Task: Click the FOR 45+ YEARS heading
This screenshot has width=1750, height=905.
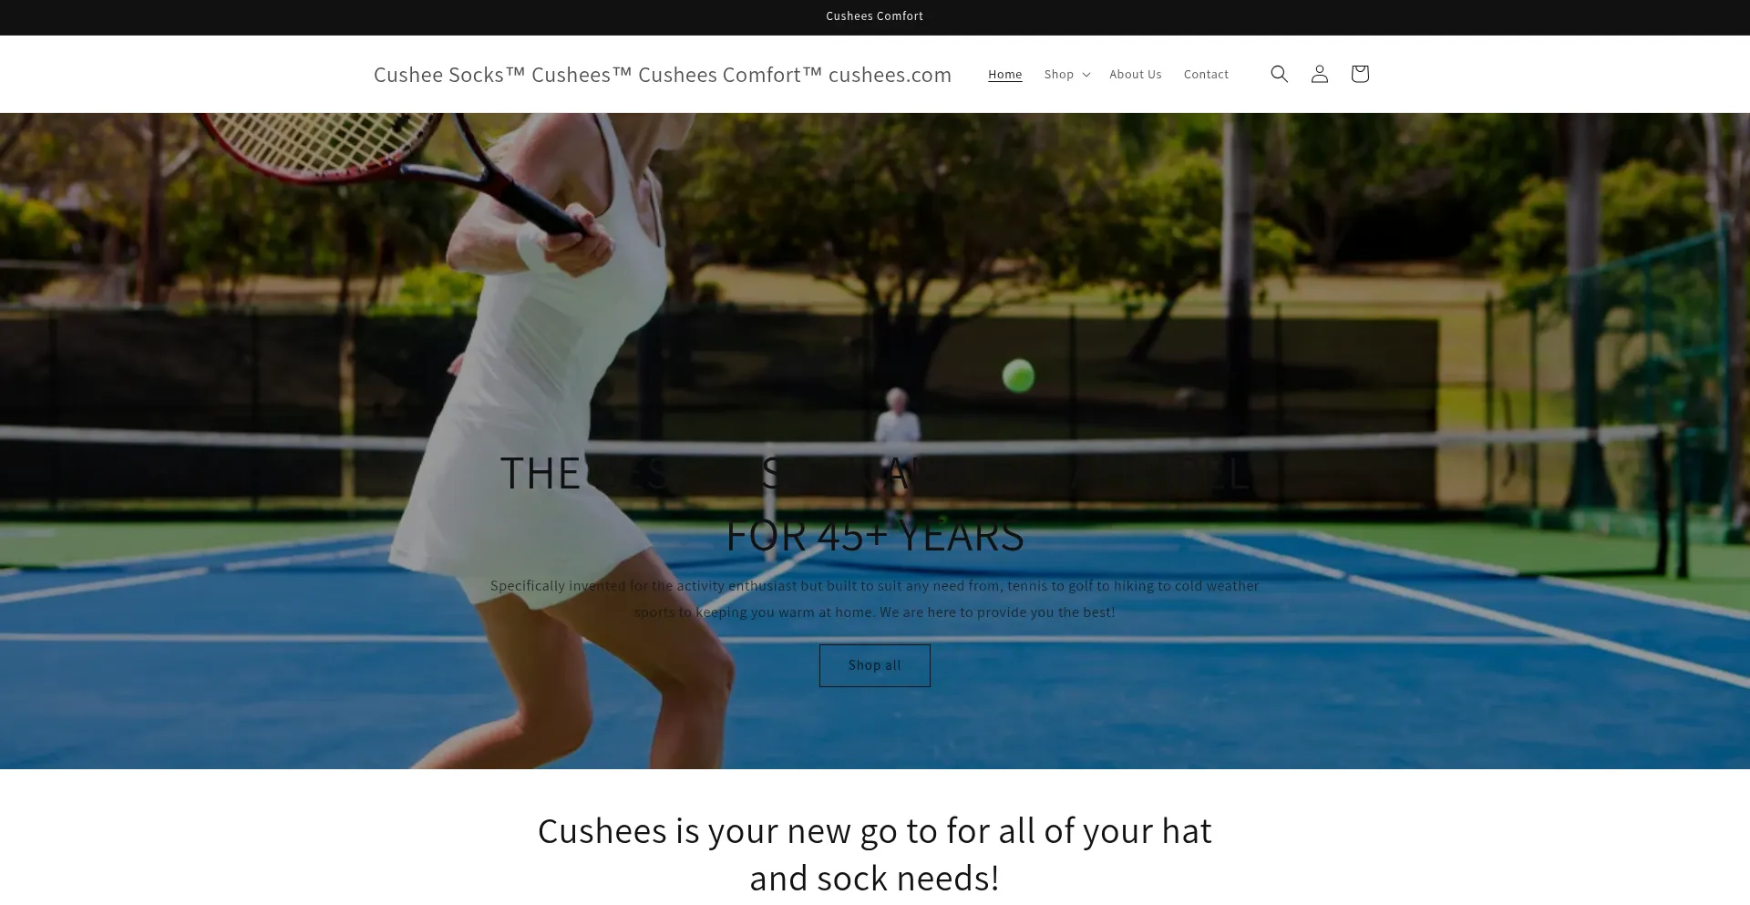Action: pos(874,535)
